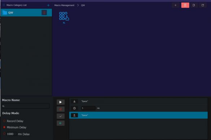The height and width of the screenshot is (140, 211).
Task: Confirm the macro with the checkmark button
Action: 61,116
